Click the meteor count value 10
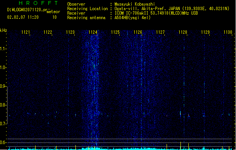Screen dimensions: 236x150 54,17
